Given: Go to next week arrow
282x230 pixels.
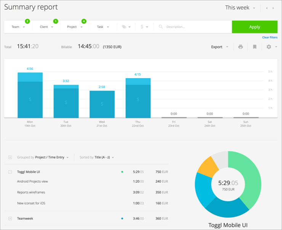Looking at the screenshot, I should [x=273, y=8].
